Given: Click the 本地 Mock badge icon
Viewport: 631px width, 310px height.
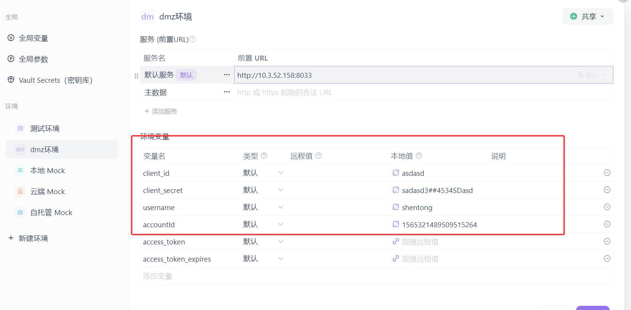Looking at the screenshot, I should pos(20,170).
